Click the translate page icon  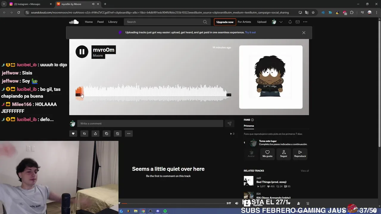tap(307, 12)
